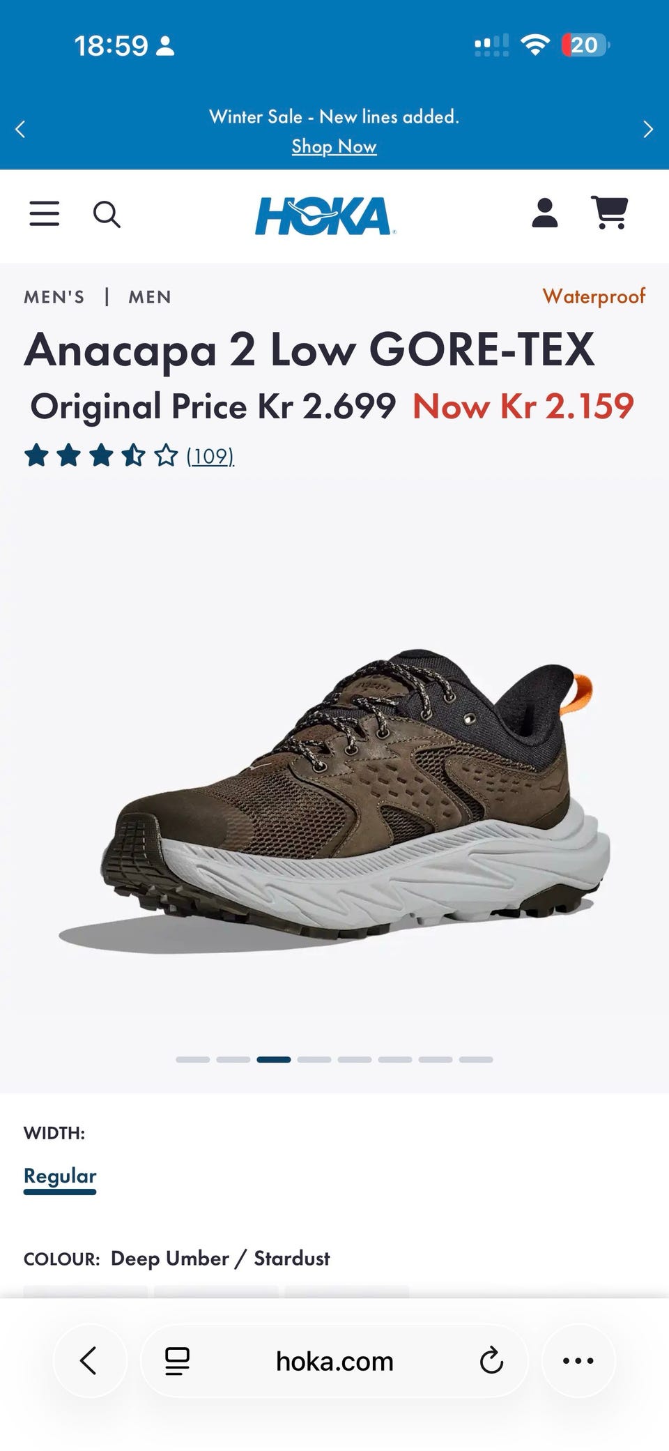This screenshot has width=669, height=1451.
Task: Open the account profile icon
Action: 545,213
